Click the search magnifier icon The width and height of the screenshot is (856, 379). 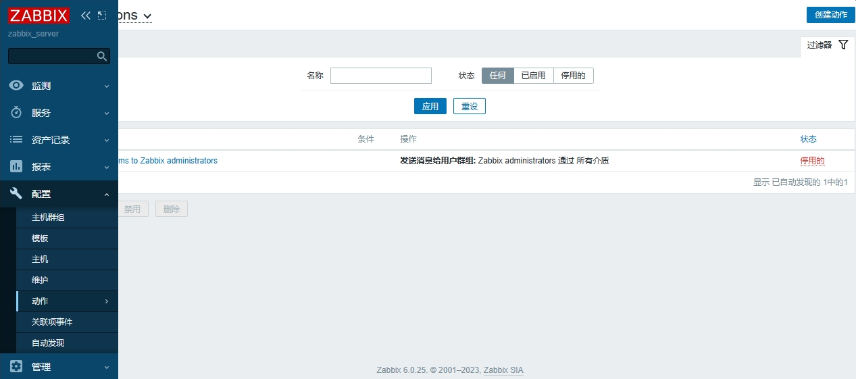(x=102, y=56)
